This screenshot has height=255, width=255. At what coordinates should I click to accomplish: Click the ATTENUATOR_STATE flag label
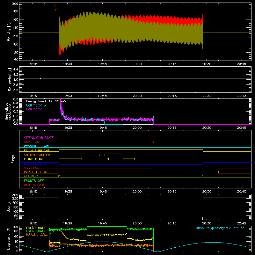point(39,138)
